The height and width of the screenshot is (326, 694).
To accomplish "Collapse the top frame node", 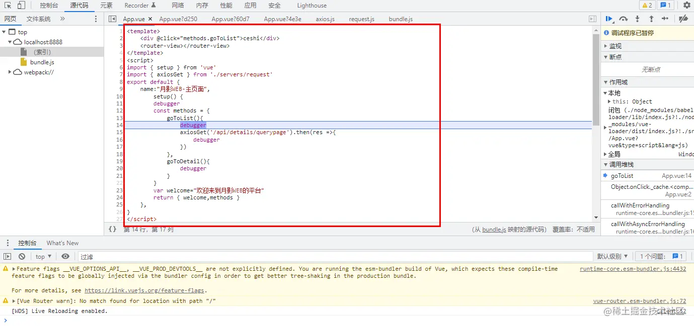I will (x=4, y=32).
